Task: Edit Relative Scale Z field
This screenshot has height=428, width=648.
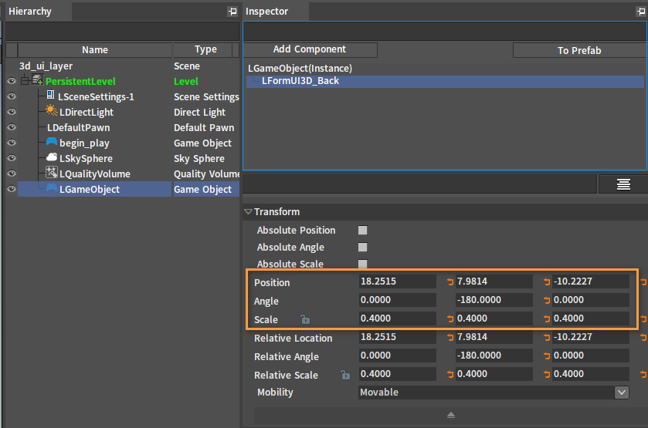Action: click(x=591, y=374)
